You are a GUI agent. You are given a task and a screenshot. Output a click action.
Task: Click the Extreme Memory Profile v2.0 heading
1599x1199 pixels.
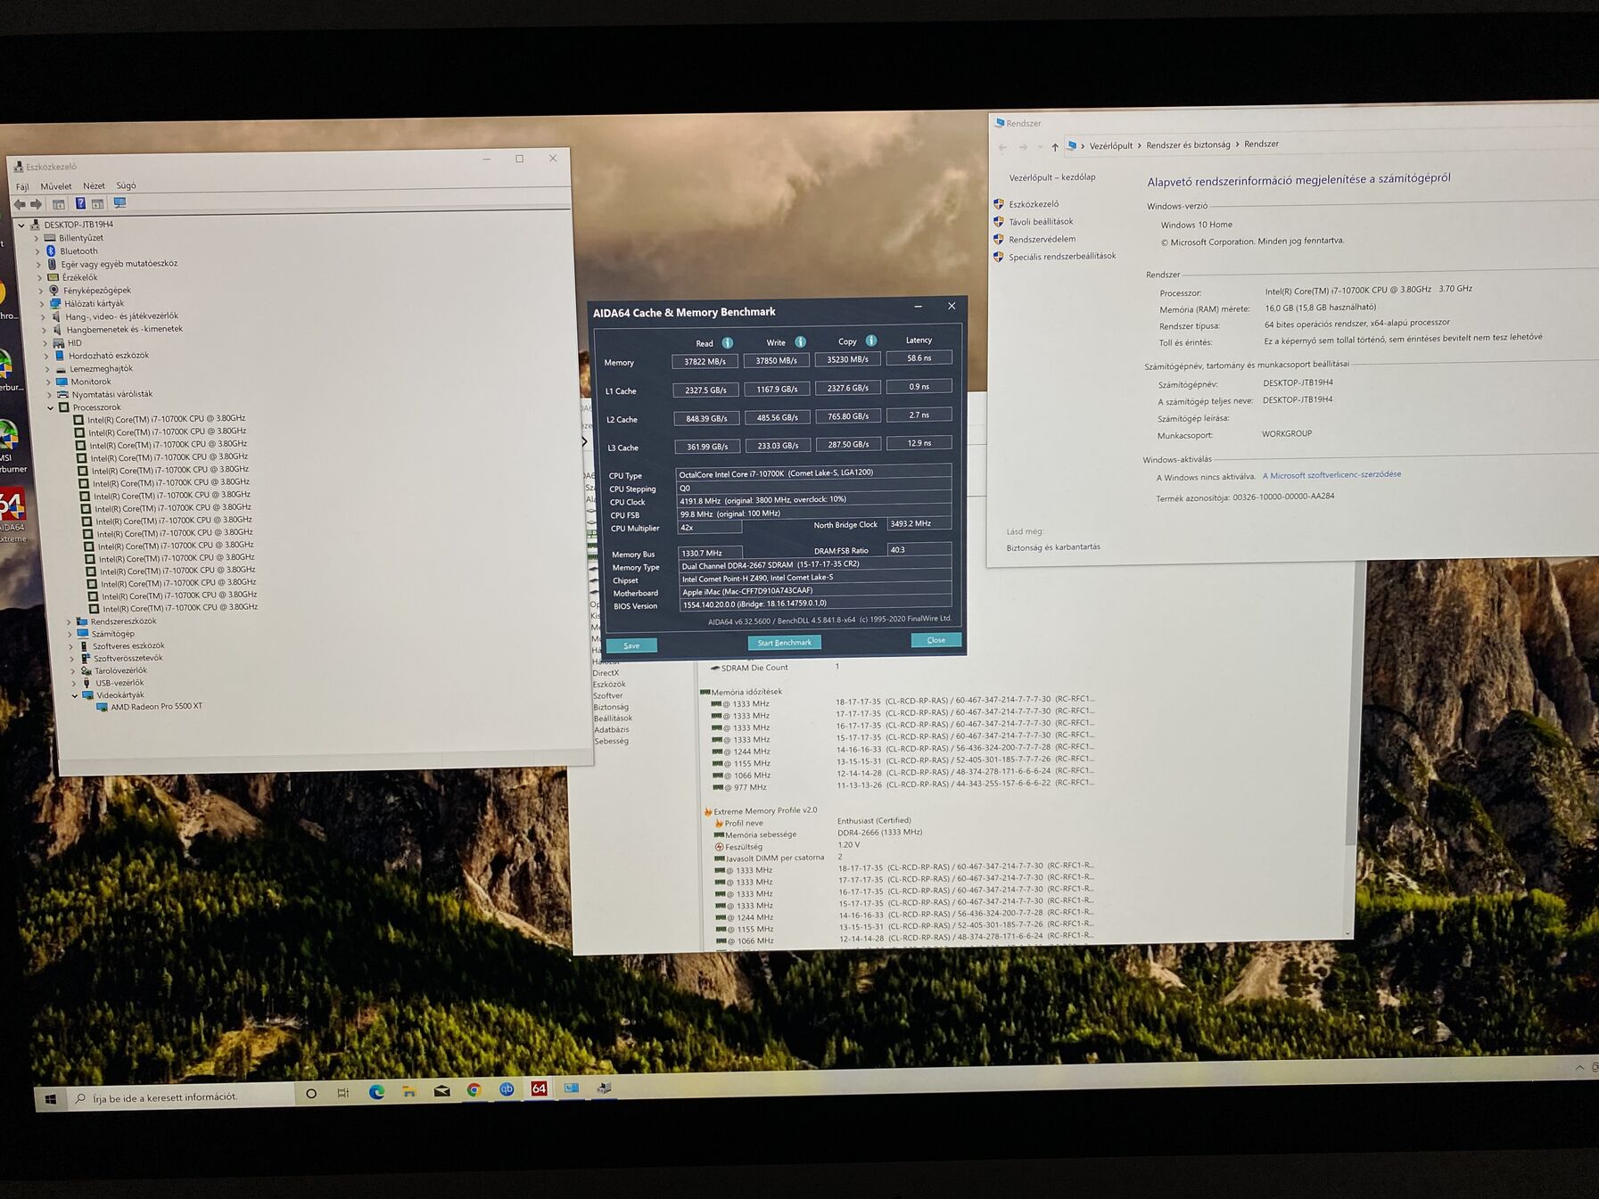764,811
